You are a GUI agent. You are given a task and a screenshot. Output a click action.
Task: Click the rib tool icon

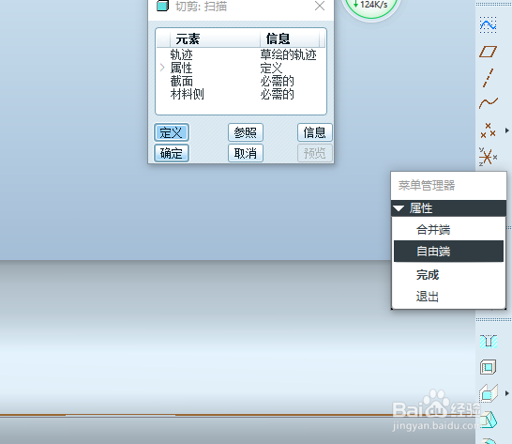(x=489, y=393)
